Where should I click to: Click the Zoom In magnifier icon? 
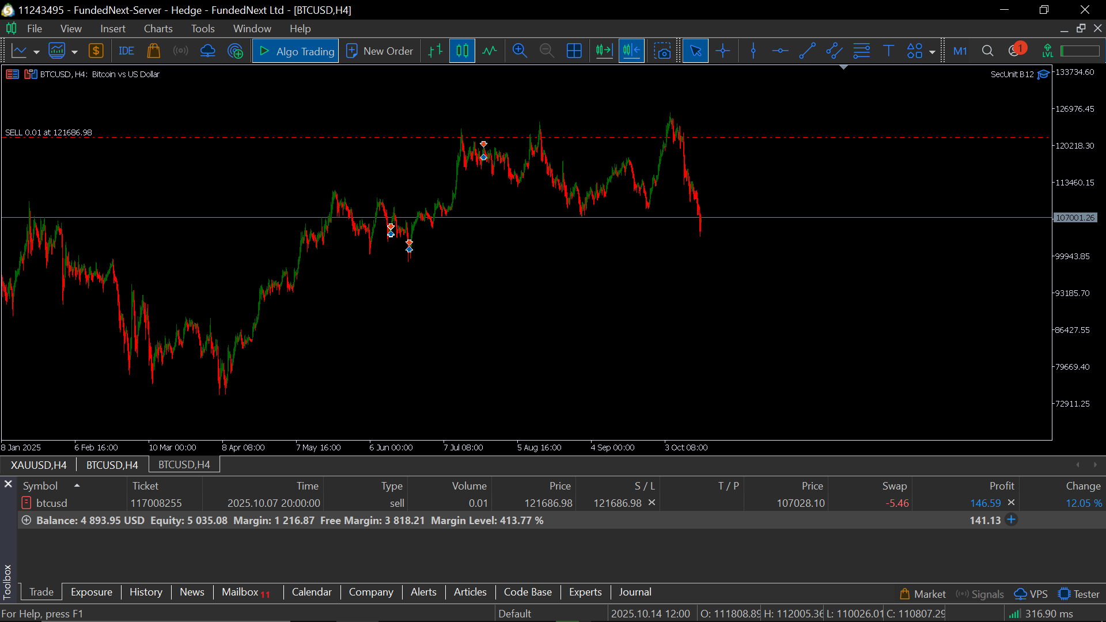[x=520, y=51]
